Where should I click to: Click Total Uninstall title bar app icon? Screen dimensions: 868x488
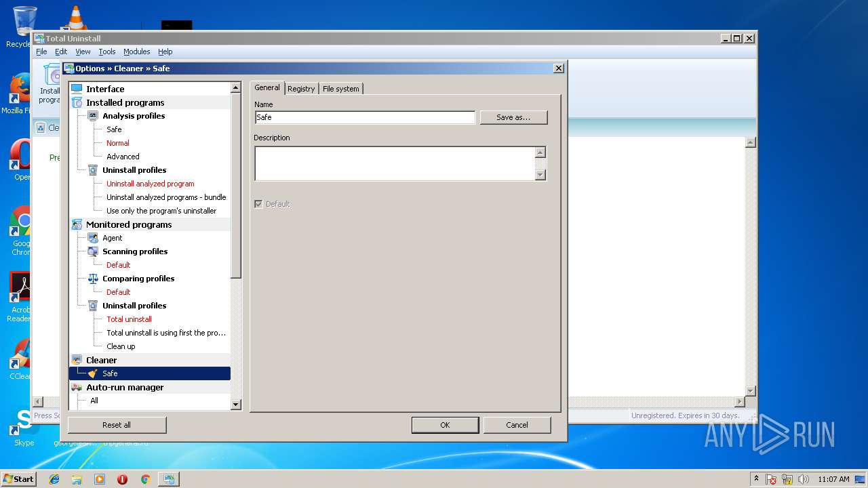39,39
